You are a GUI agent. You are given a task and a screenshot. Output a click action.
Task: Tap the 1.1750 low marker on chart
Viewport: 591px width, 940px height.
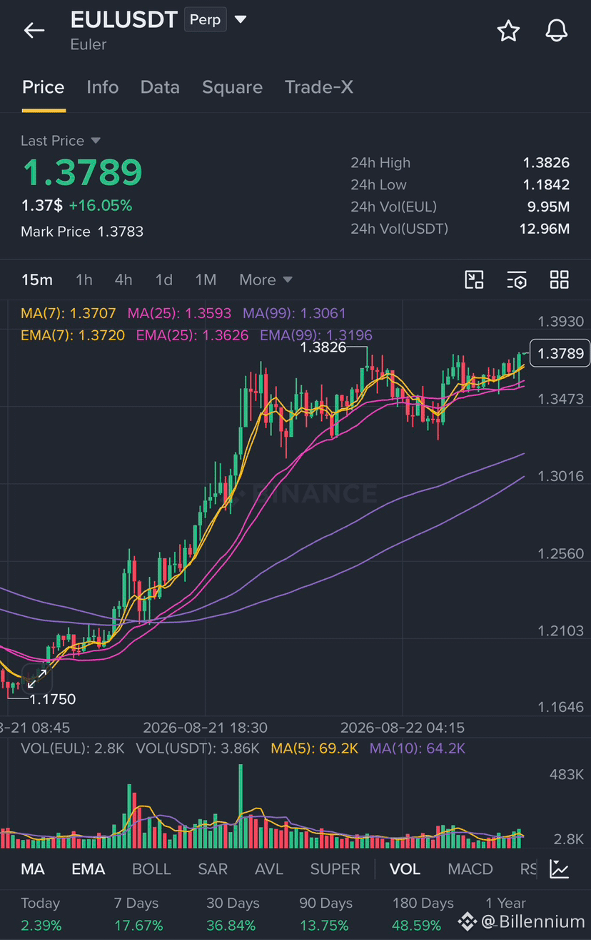point(52,699)
